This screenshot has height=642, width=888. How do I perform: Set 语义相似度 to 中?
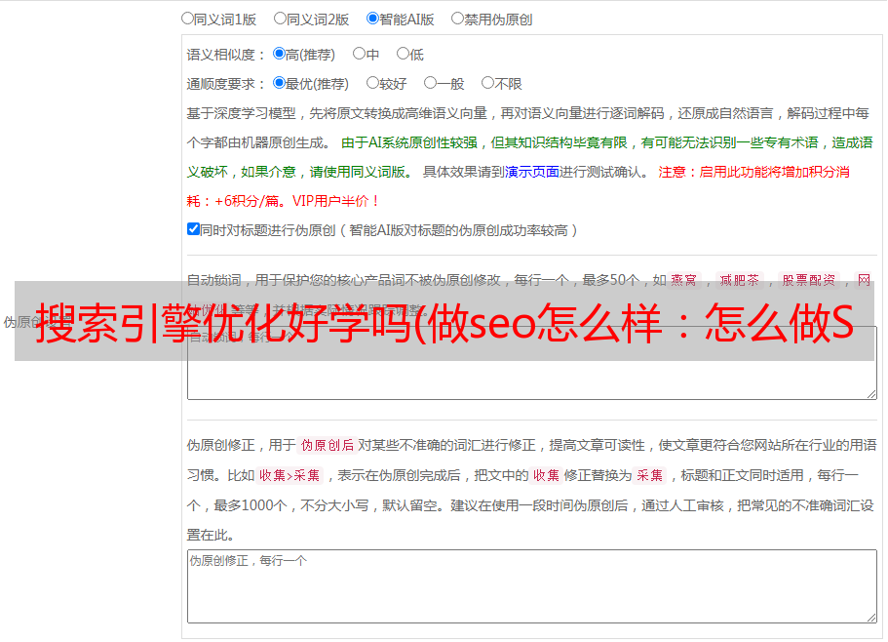tap(359, 54)
